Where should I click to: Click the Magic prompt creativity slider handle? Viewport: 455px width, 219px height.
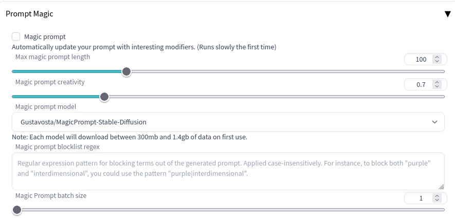(104, 96)
